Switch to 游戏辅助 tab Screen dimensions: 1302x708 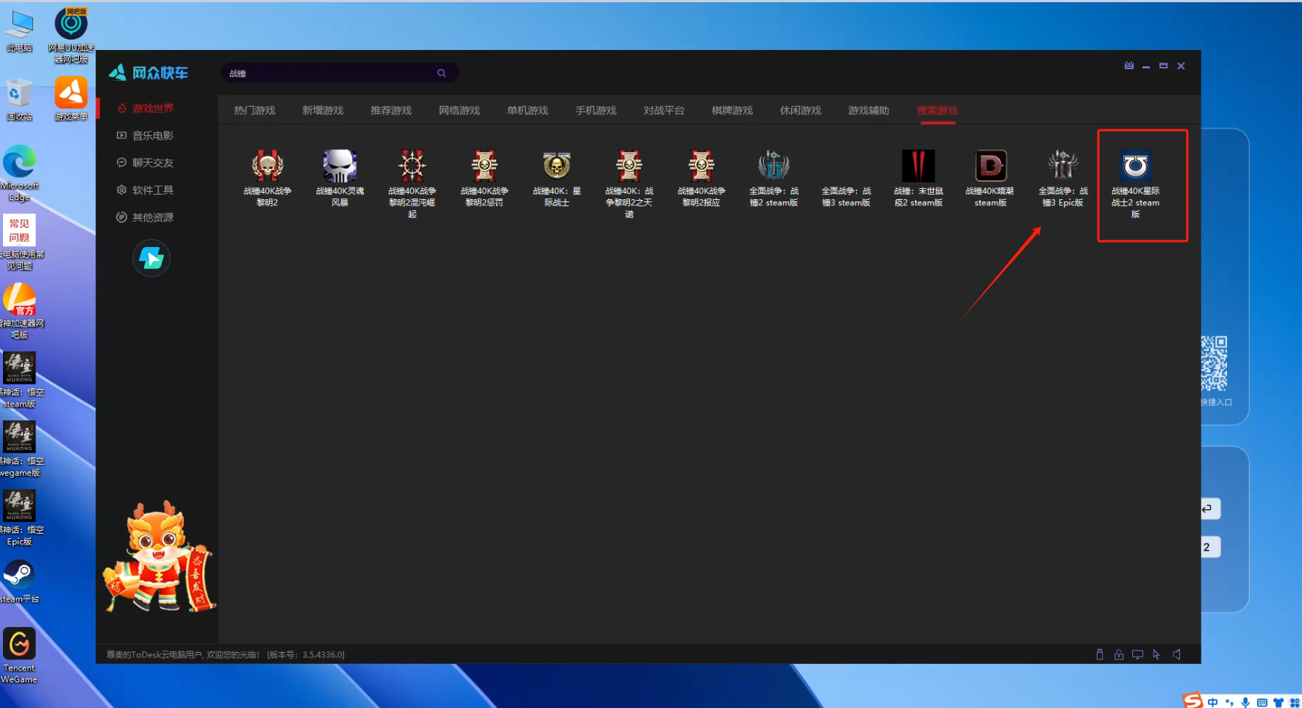tap(868, 110)
